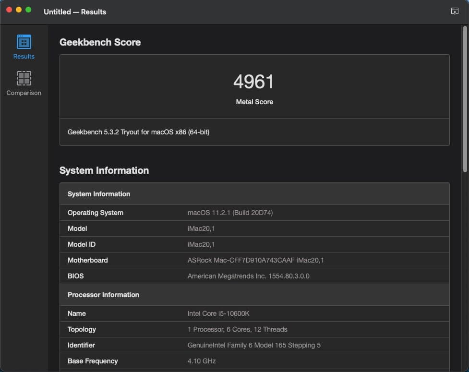469x372 pixels.
Task: Select the iMac20,1 value in Model row
Action: [201, 228]
